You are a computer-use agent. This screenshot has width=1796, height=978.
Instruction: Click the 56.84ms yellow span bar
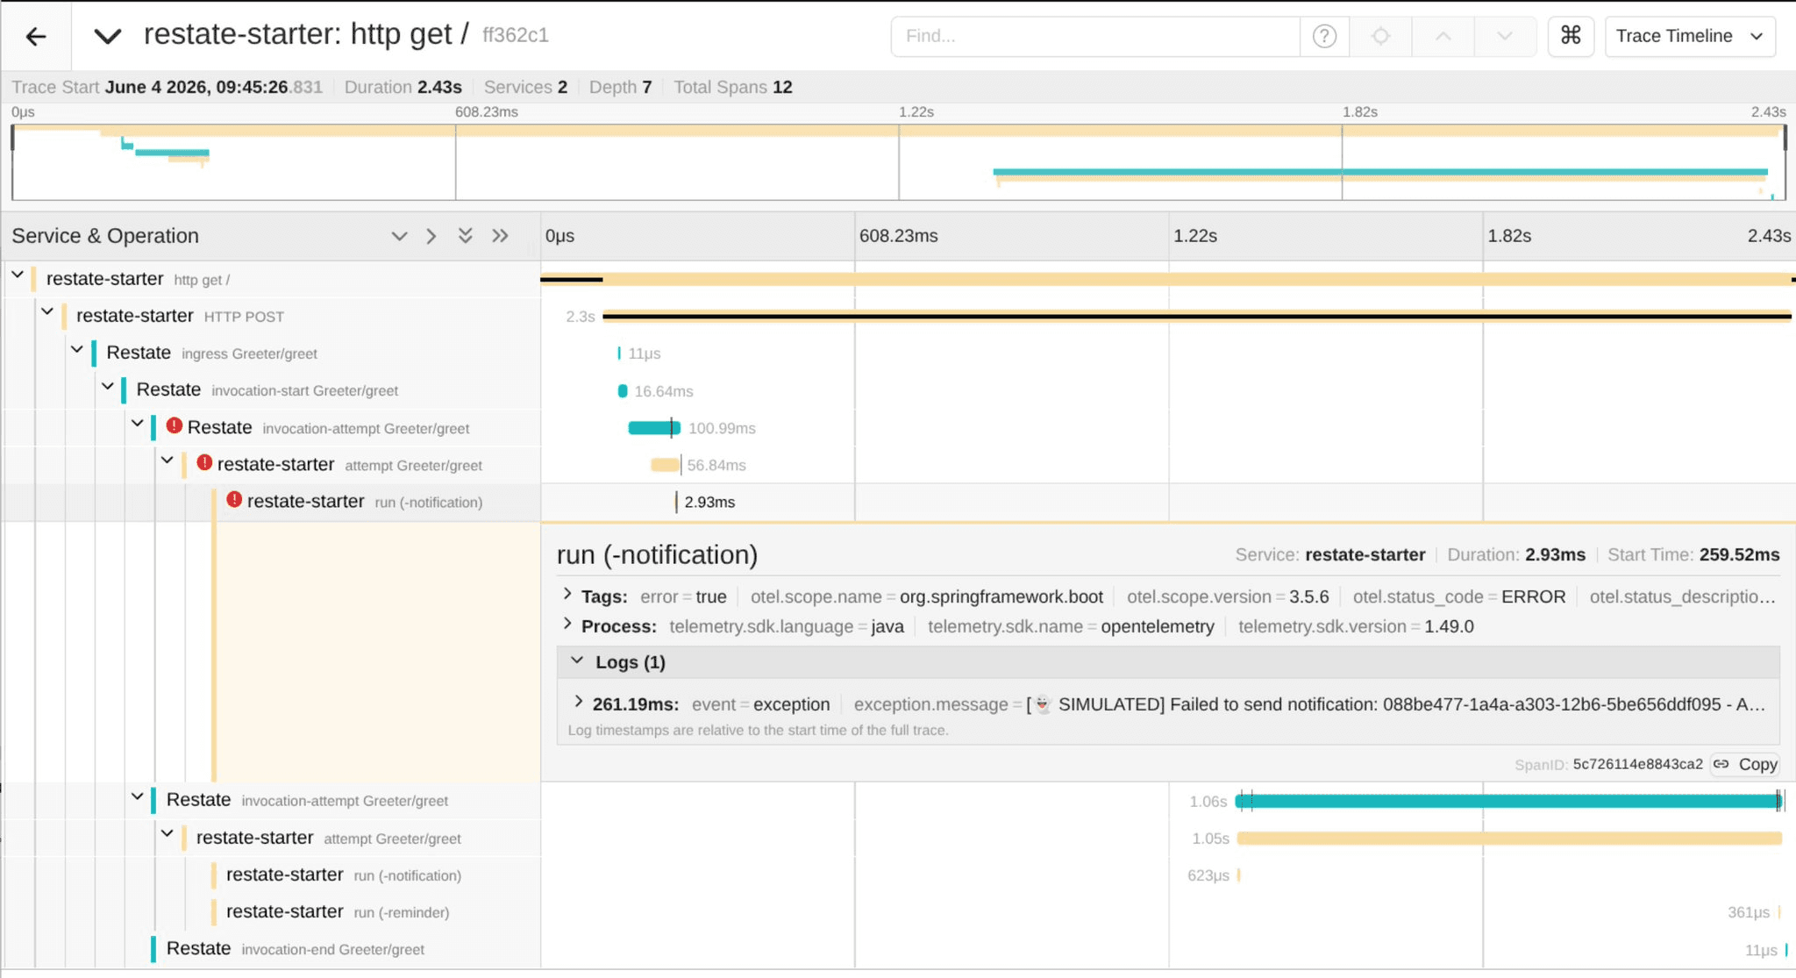coord(665,465)
